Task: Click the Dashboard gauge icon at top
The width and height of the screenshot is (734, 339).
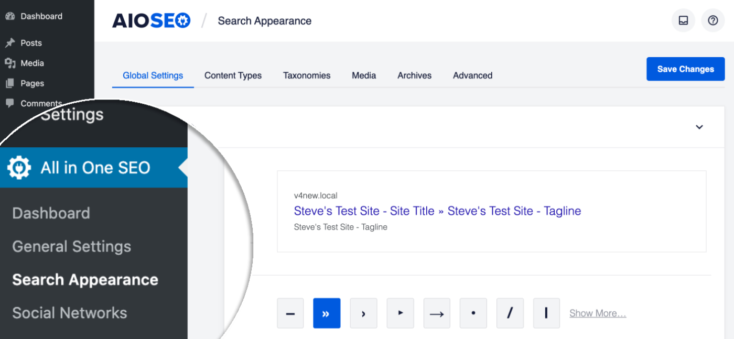Action: (10, 16)
